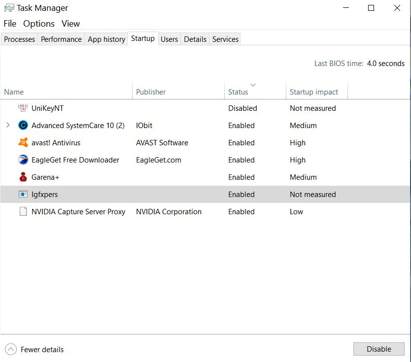411x362 pixels.
Task: Close the Task Manager window
Action: (x=397, y=8)
